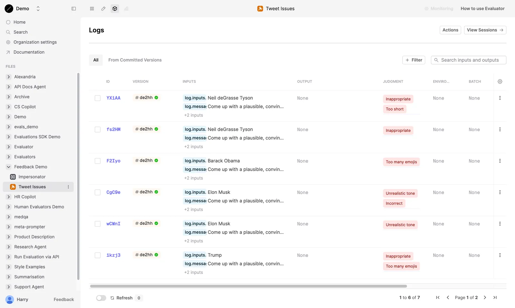515x308 pixels.
Task: Select checkbox for log F2Iyo
Action: pyautogui.click(x=98, y=161)
